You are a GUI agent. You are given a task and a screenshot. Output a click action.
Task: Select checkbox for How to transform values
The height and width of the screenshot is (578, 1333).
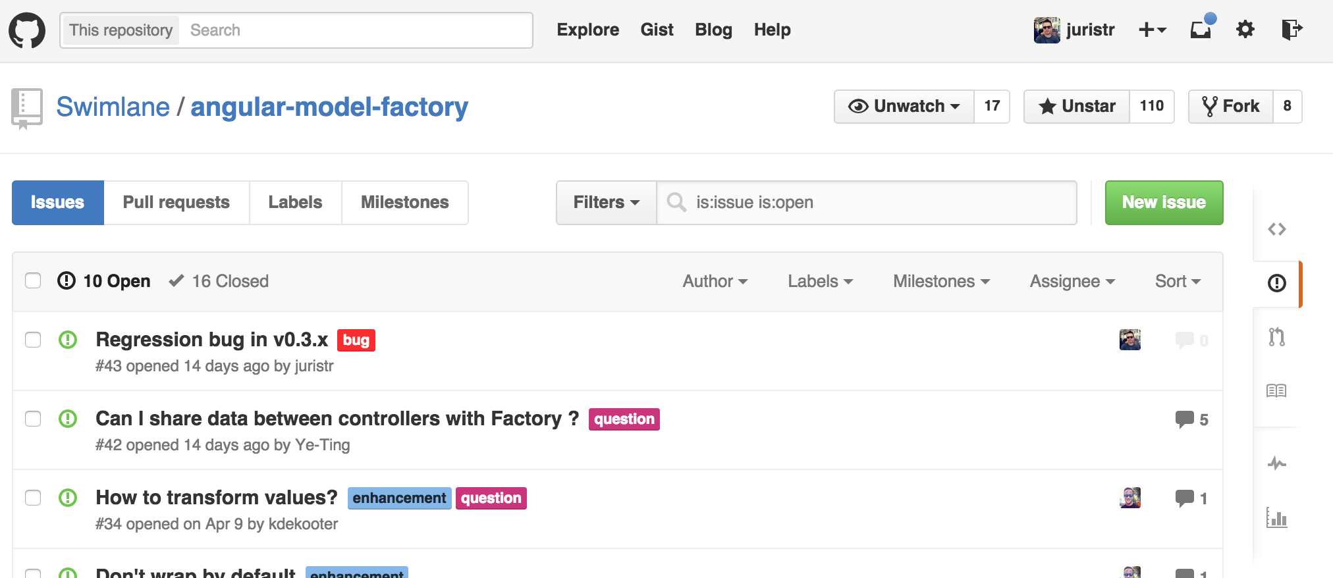[33, 498]
